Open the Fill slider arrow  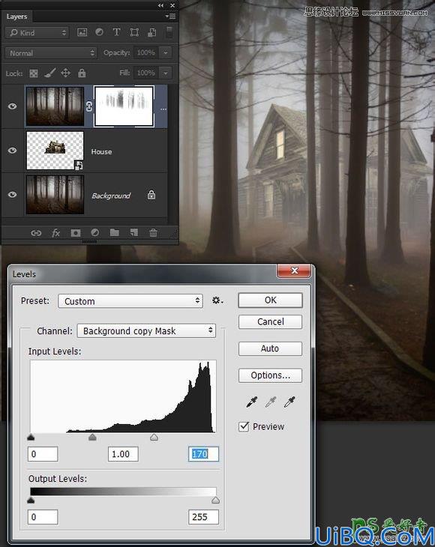166,73
